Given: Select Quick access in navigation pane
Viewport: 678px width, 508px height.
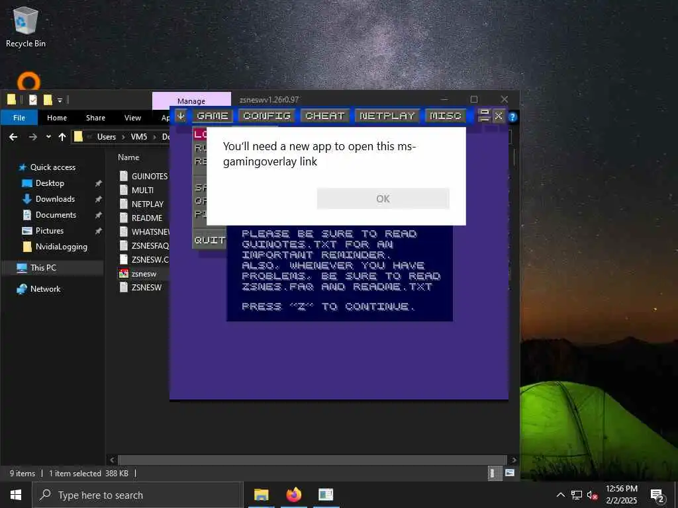Looking at the screenshot, I should 53,167.
